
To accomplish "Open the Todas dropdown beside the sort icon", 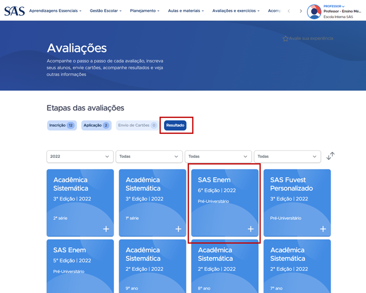I will pyautogui.click(x=287, y=156).
